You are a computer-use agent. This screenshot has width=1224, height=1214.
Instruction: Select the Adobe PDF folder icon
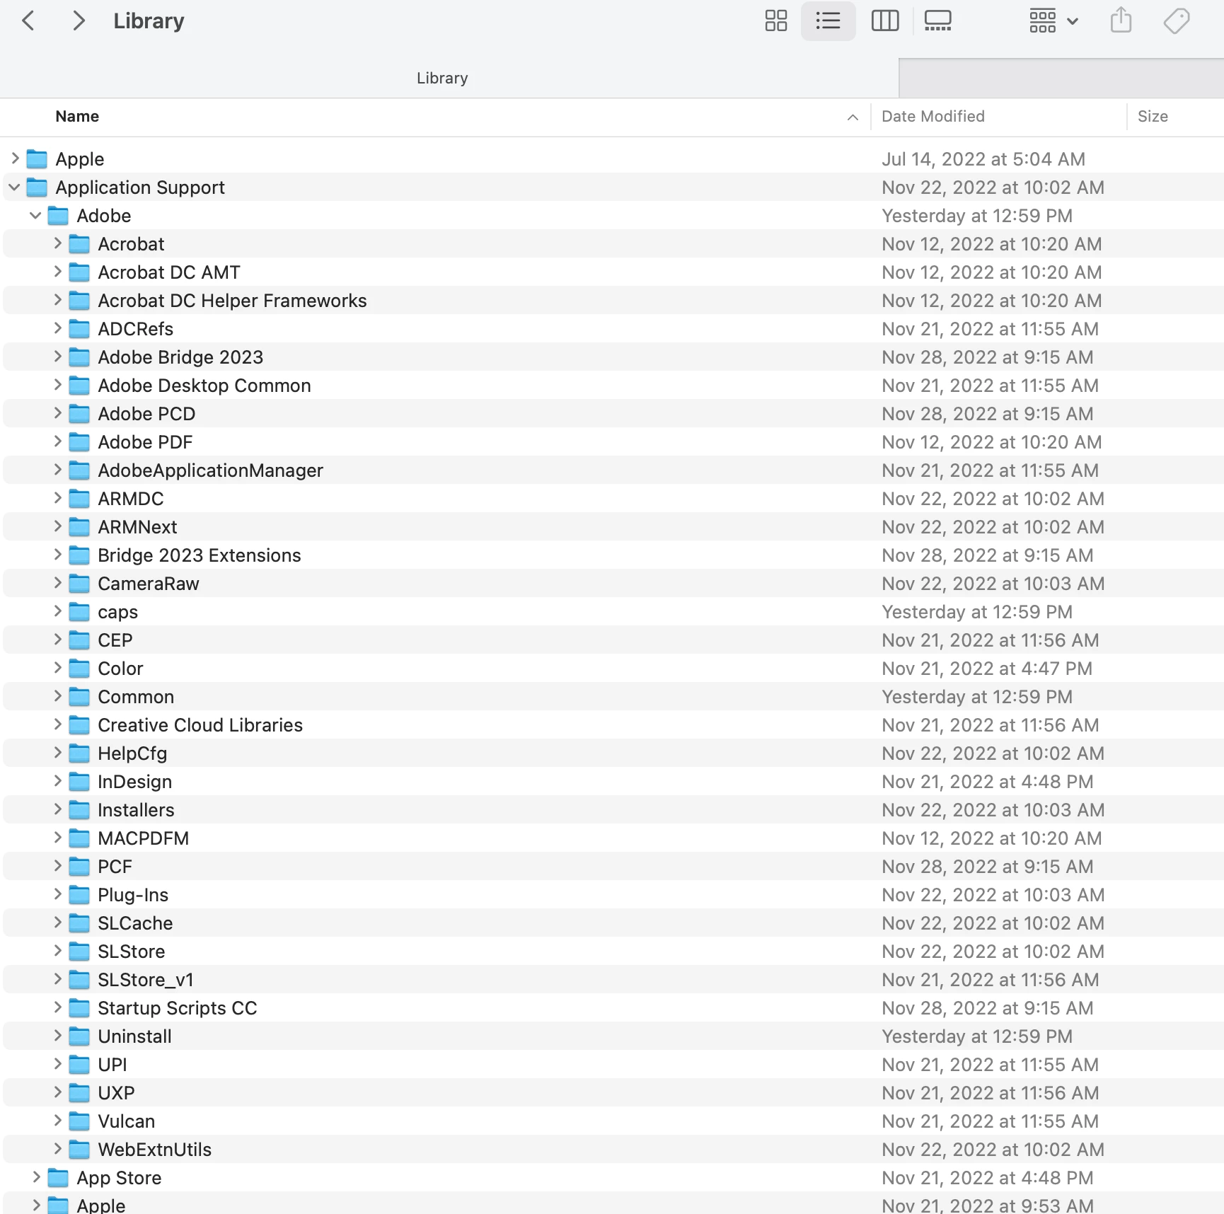(x=79, y=442)
